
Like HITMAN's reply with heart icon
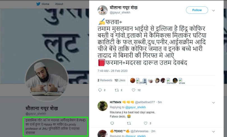145,123
